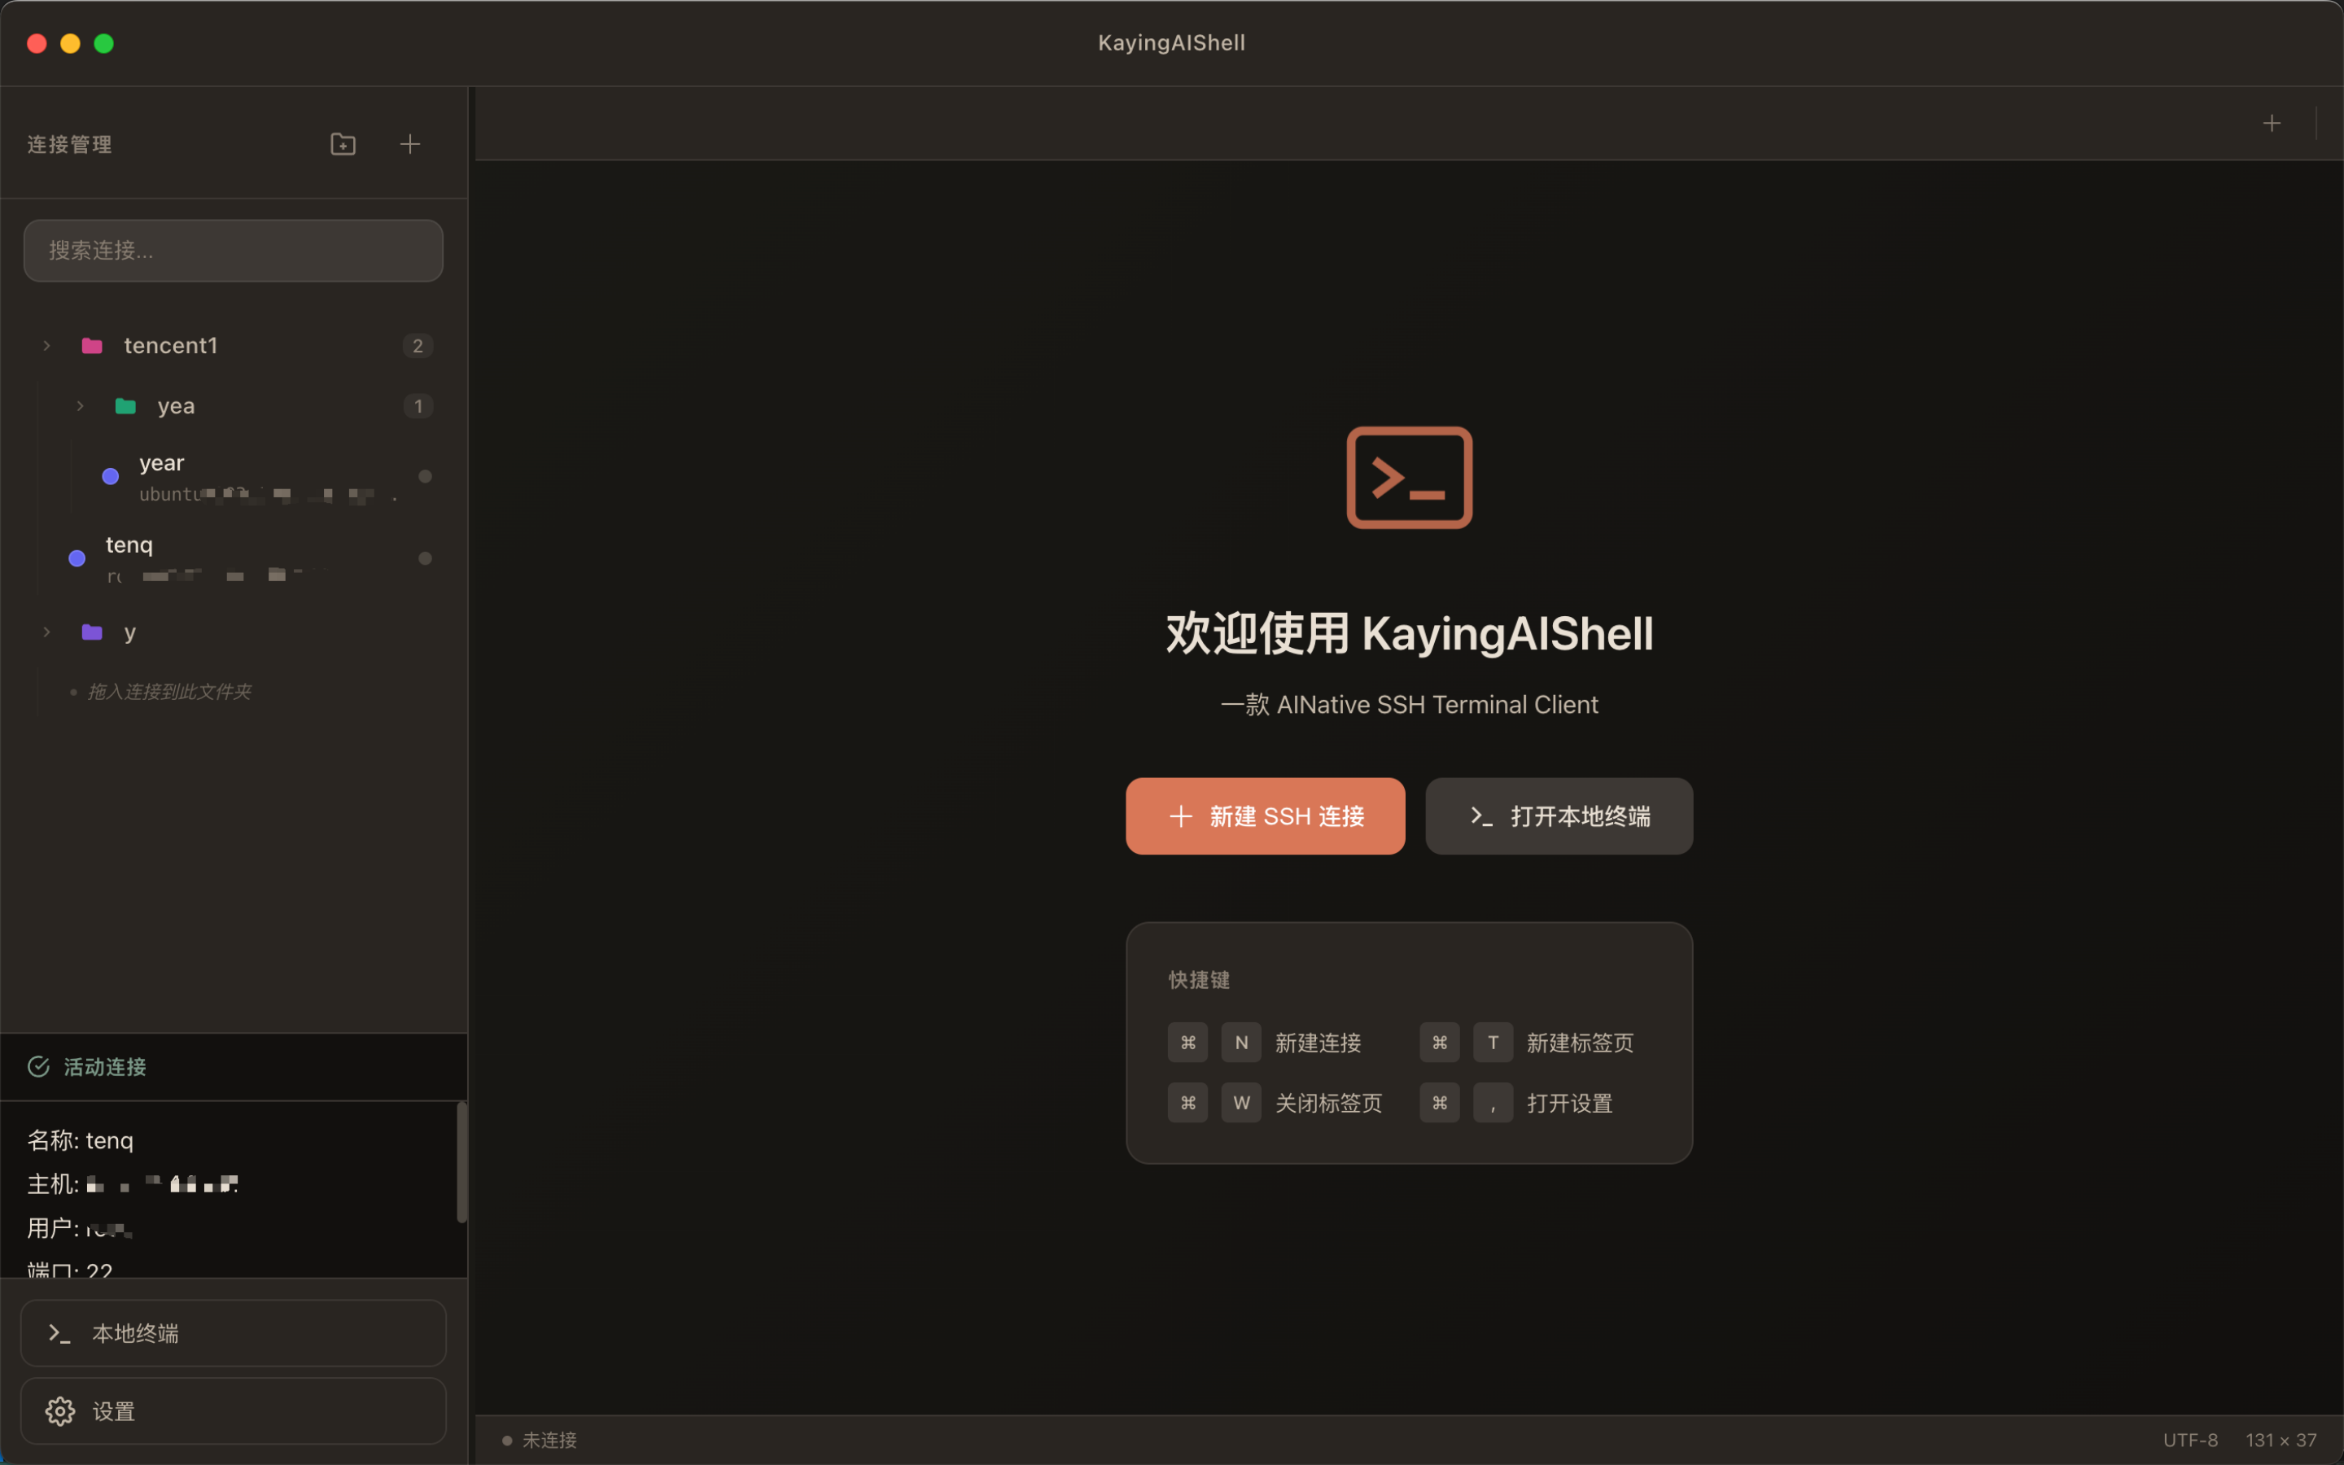Click the new folder icon in 连接管理 header
Screen dimensions: 2344x1465
[343, 143]
